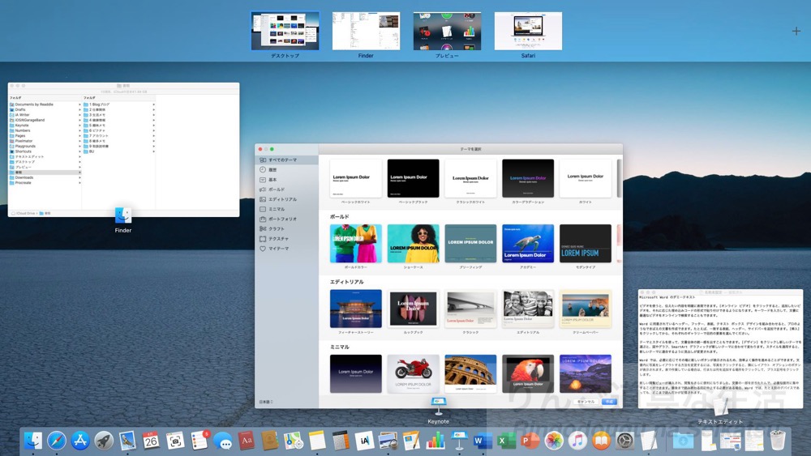The width and height of the screenshot is (811, 456).
Task: Choose ベーシックブラック theme thumbnail
Action: tap(414, 179)
